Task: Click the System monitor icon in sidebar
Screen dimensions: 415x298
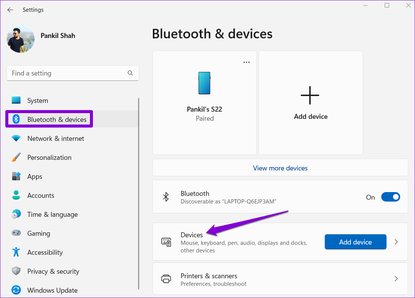Action: [x=16, y=101]
